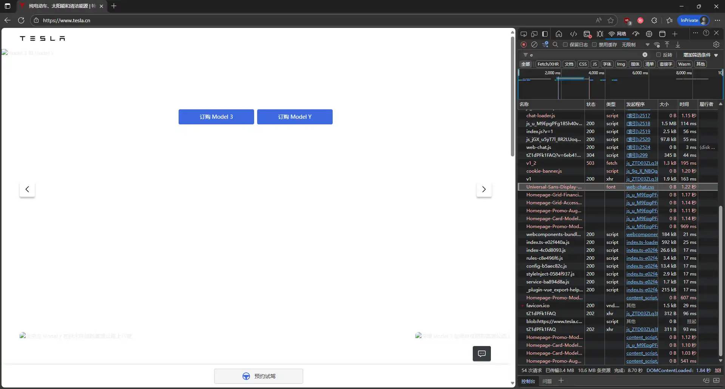Open the Application window icon panel
The height and width of the screenshot is (389, 725).
(x=662, y=34)
